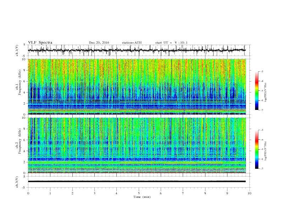Click time axis tick label "5"
The height and width of the screenshot is (217, 281).
click(139, 193)
